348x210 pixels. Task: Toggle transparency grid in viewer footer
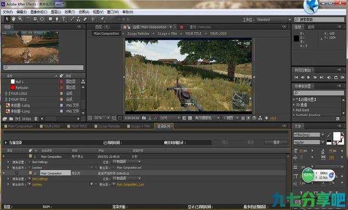coord(190,118)
